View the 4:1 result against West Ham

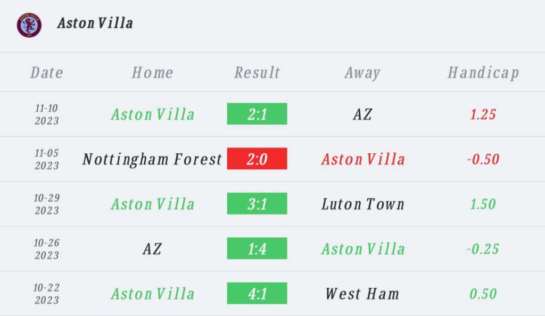(x=257, y=293)
